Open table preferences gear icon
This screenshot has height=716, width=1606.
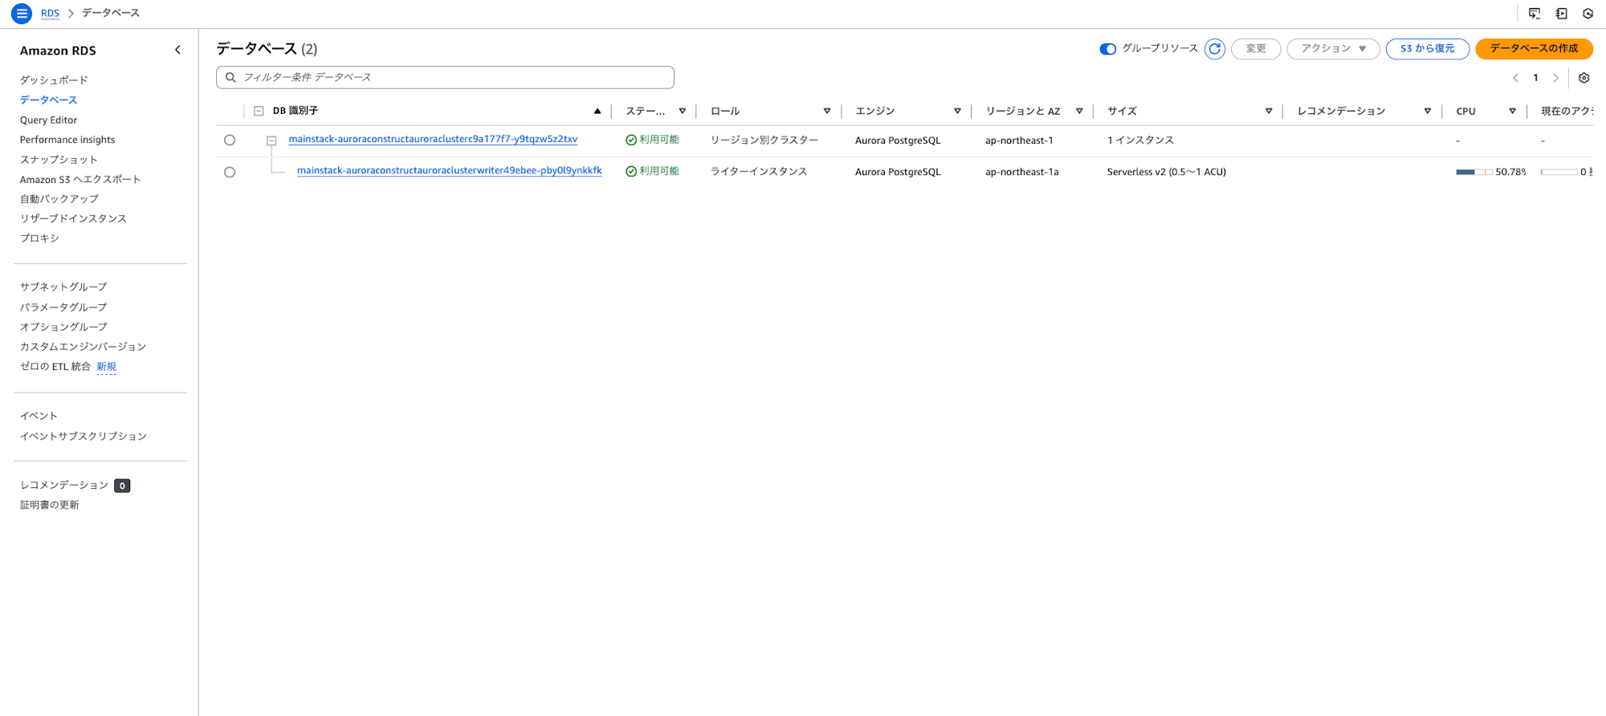click(x=1584, y=78)
